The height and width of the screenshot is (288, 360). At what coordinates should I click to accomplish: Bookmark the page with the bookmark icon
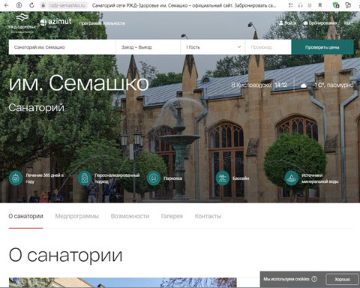(319, 5)
